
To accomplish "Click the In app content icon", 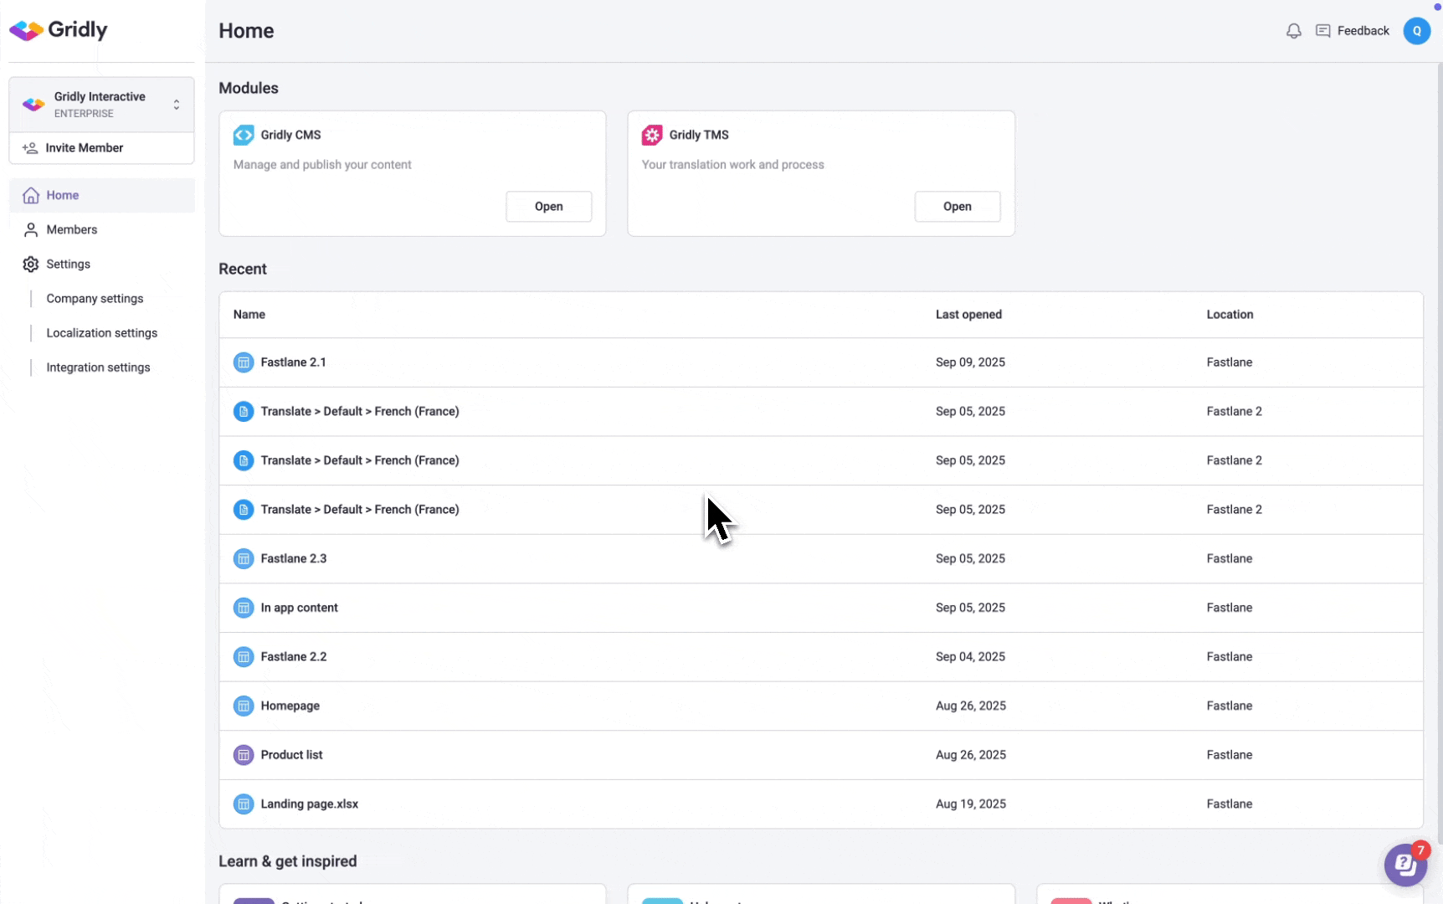I will point(244,609).
